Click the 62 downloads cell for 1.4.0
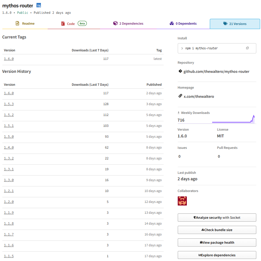This screenshot has width=261, height=261. coord(107,147)
